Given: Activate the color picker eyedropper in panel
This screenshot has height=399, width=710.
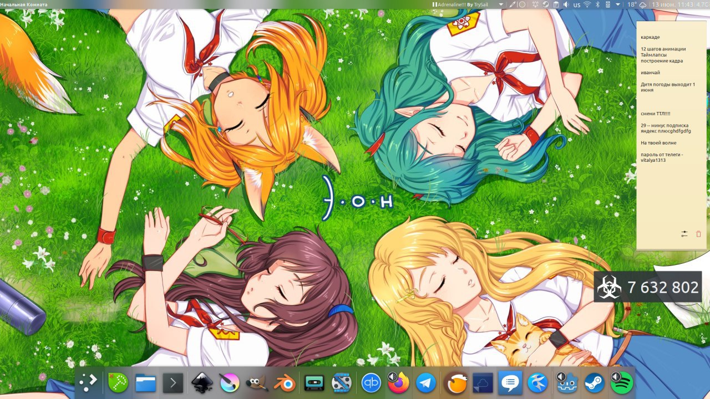Looking at the screenshot, I should (513, 4).
